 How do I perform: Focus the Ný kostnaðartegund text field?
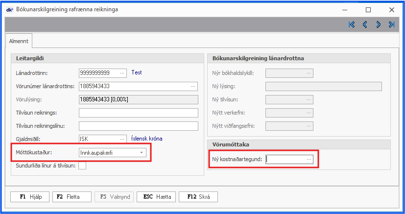coord(285,159)
